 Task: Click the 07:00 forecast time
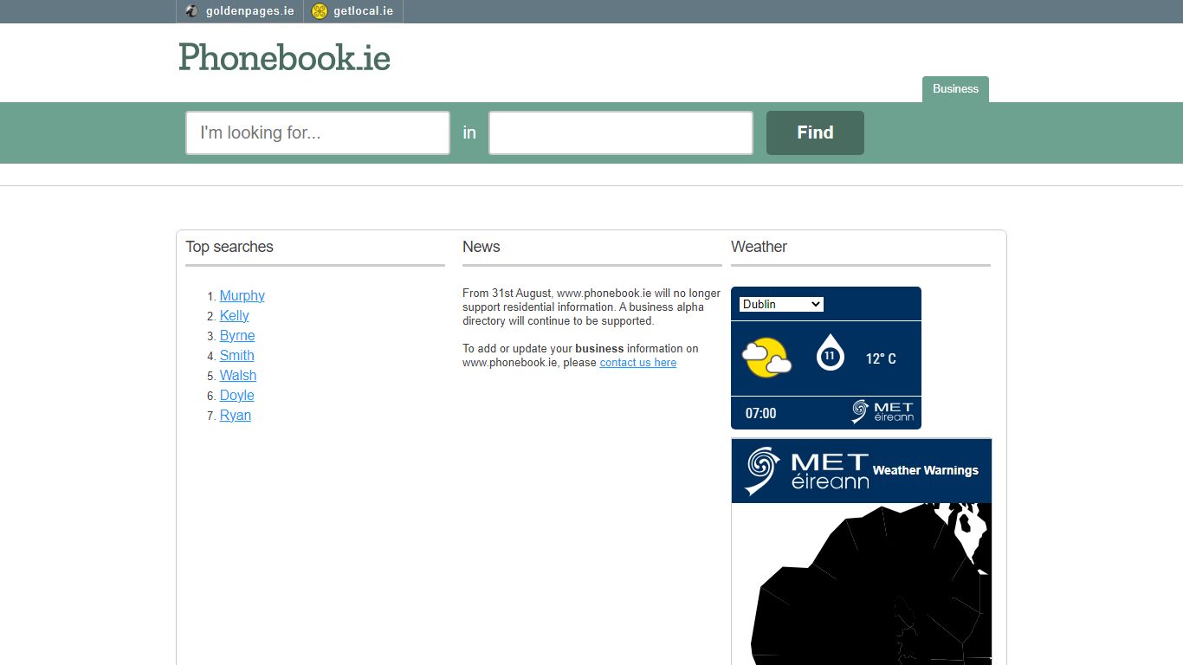[x=760, y=413]
